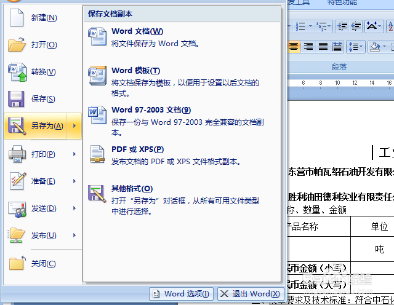Image resolution: width=394 pixels, height=305 pixels.
Task: Click the 退出 Word(X) button
Action: (x=251, y=294)
